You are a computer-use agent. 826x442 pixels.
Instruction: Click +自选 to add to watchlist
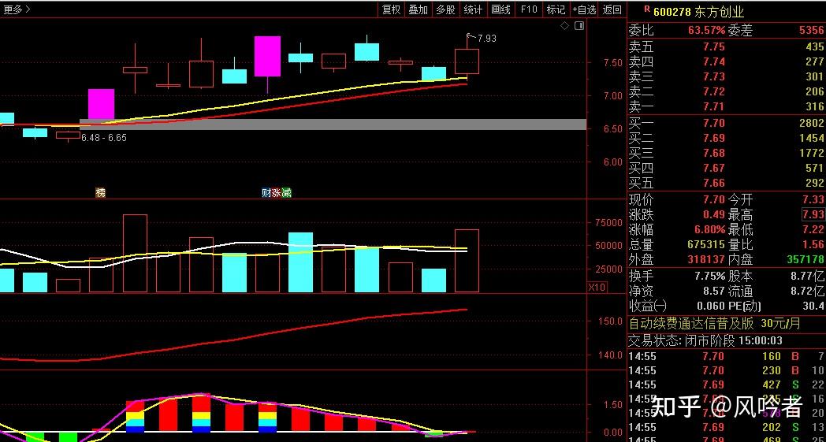[583, 9]
